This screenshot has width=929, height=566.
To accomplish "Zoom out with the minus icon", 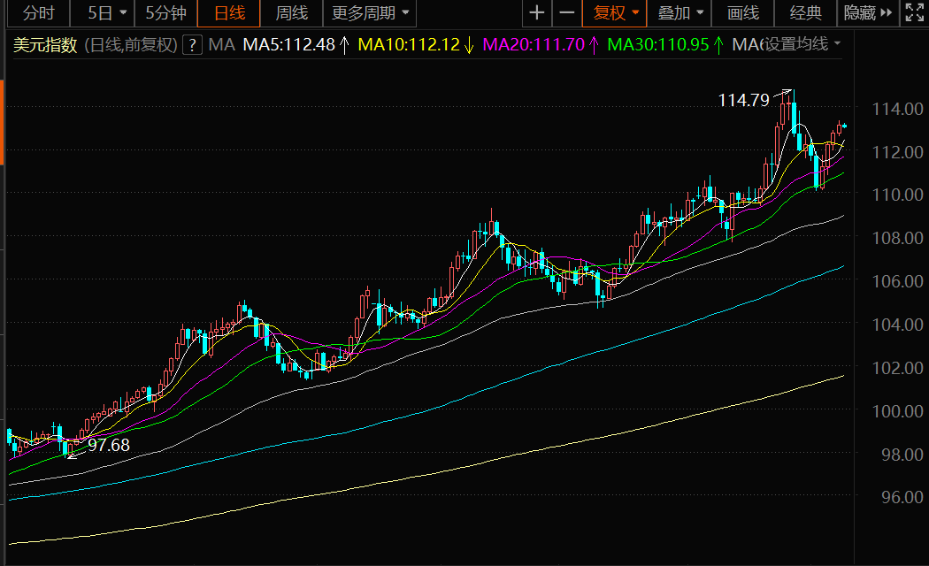I will coord(567,13).
